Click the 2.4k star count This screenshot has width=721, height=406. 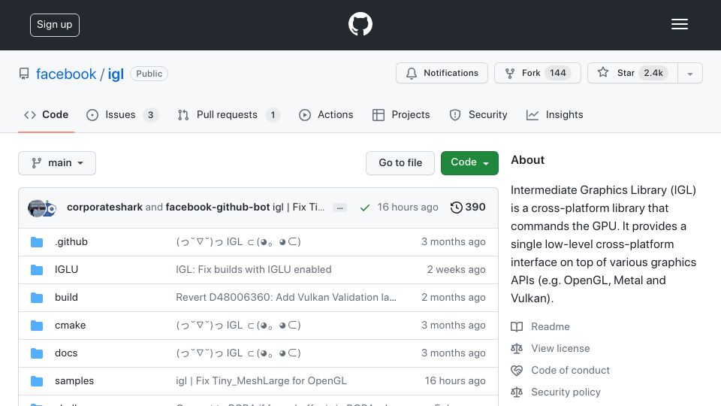(653, 73)
